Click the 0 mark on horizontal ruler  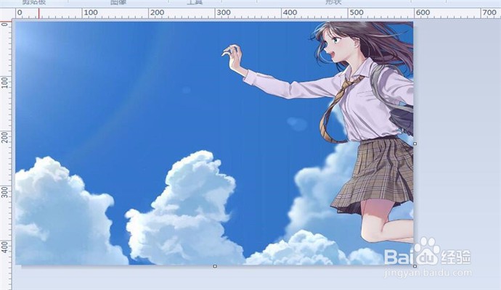tap(20, 13)
